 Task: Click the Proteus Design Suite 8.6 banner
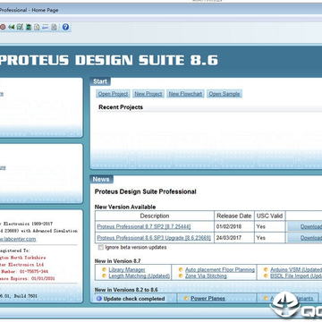pos(109,60)
